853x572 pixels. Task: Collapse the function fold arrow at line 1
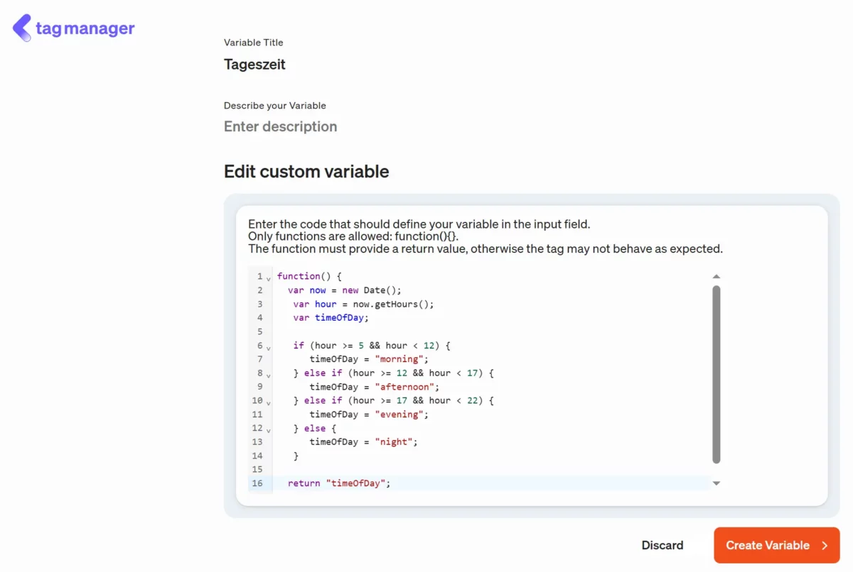click(x=268, y=279)
